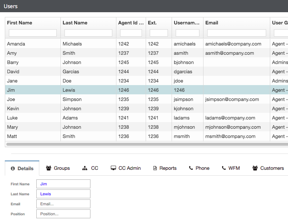The image size is (288, 219).
Task: Select the David row
Action: pyautogui.click(x=146, y=71)
